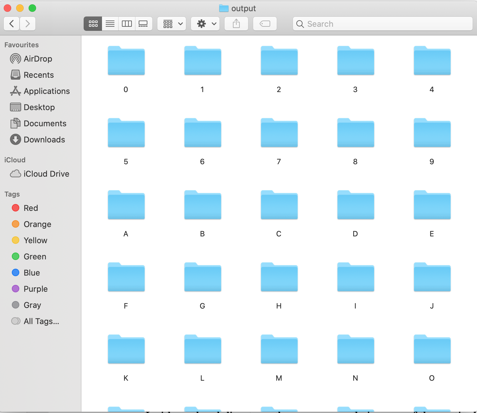
Task: Select the folder named 1
Action: tap(203, 61)
